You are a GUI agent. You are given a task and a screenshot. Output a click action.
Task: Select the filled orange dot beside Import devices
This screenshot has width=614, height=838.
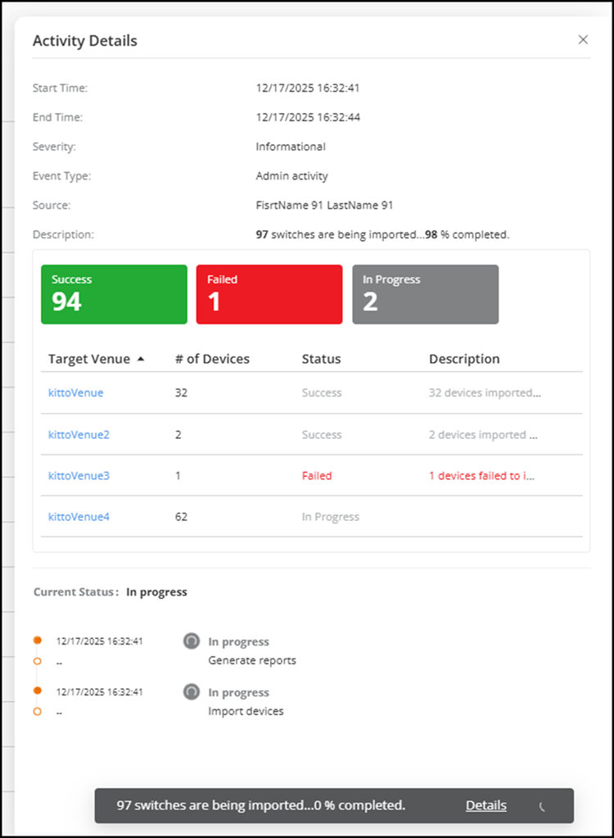[37, 691]
